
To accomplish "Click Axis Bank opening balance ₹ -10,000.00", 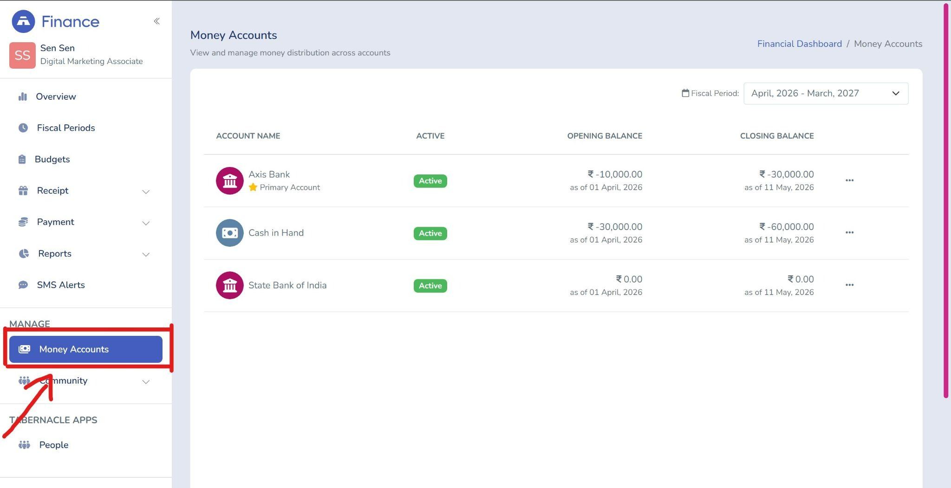I will click(615, 174).
